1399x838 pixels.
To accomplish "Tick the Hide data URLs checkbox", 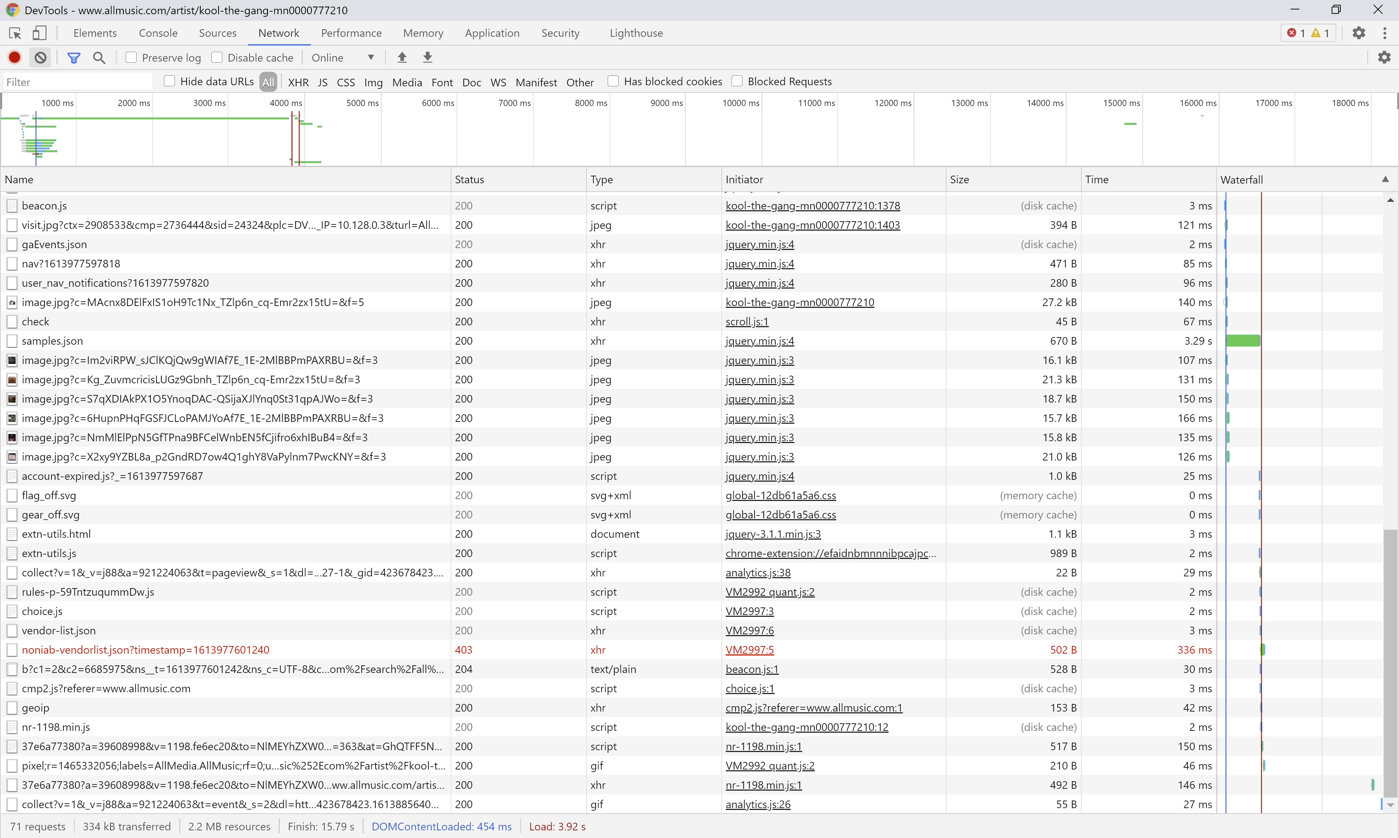I will [169, 81].
